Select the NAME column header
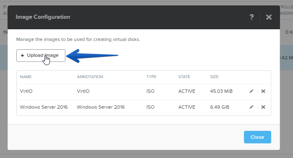Viewport: 293px width, 158px height. [x=26, y=77]
